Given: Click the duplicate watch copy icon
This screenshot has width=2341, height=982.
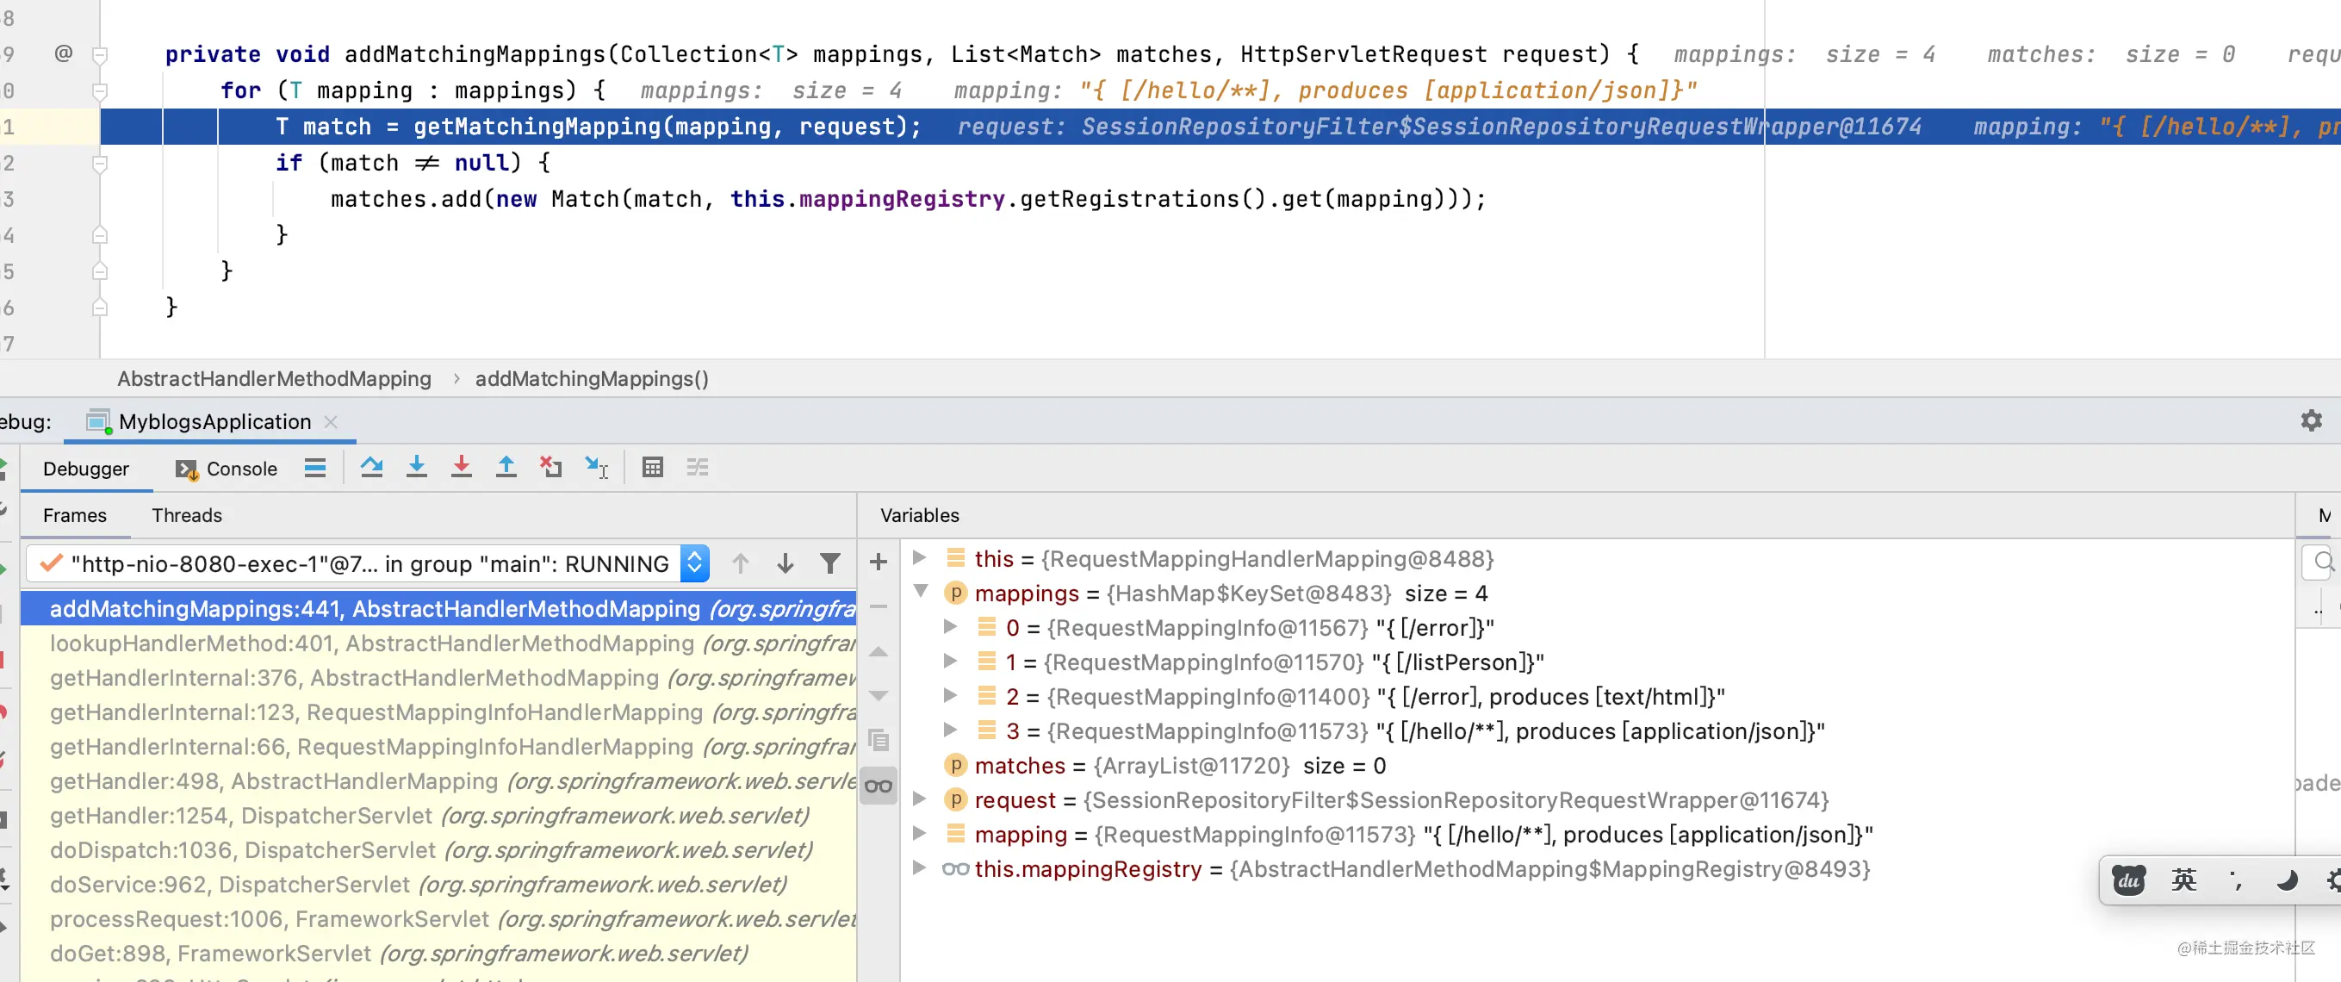Looking at the screenshot, I should 878,740.
